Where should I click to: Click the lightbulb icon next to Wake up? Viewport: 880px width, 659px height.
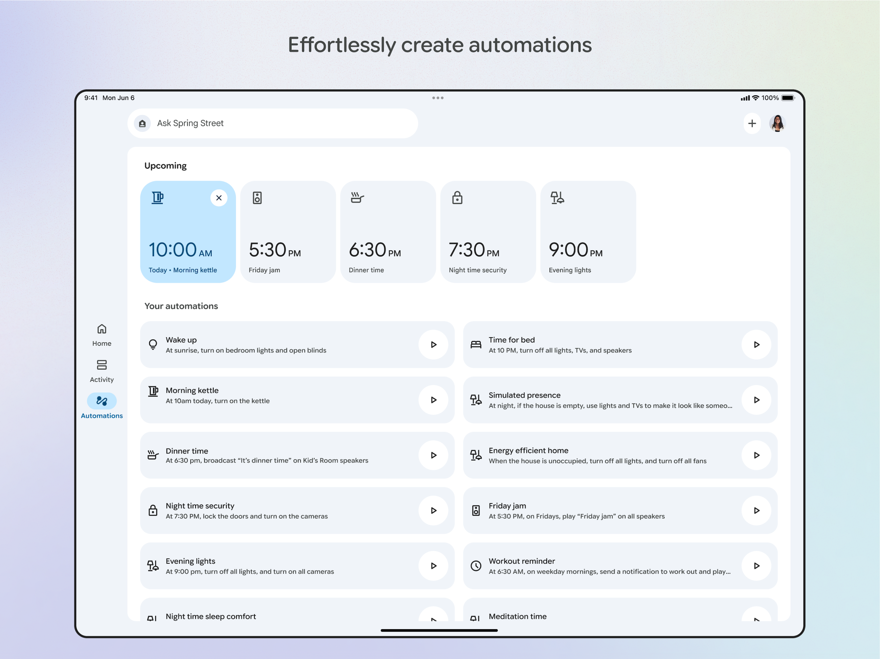153,345
